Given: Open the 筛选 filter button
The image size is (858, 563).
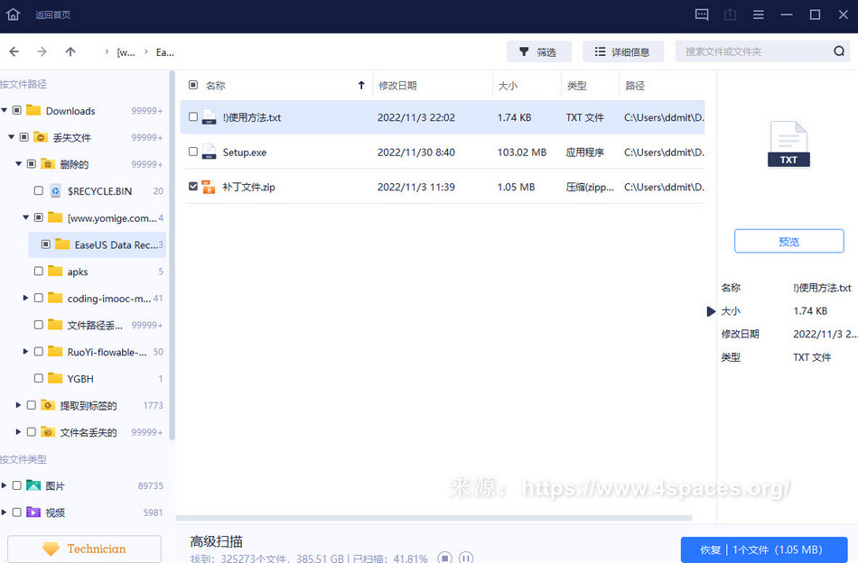Looking at the screenshot, I should (538, 51).
